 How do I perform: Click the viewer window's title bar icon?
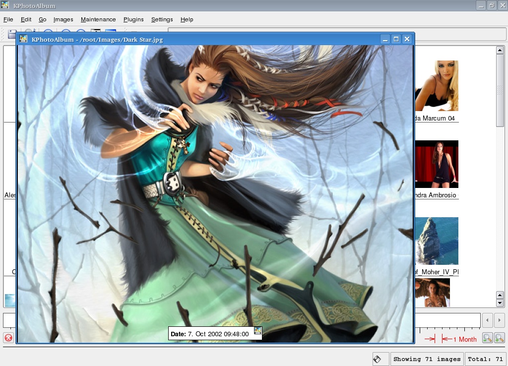pos(23,39)
